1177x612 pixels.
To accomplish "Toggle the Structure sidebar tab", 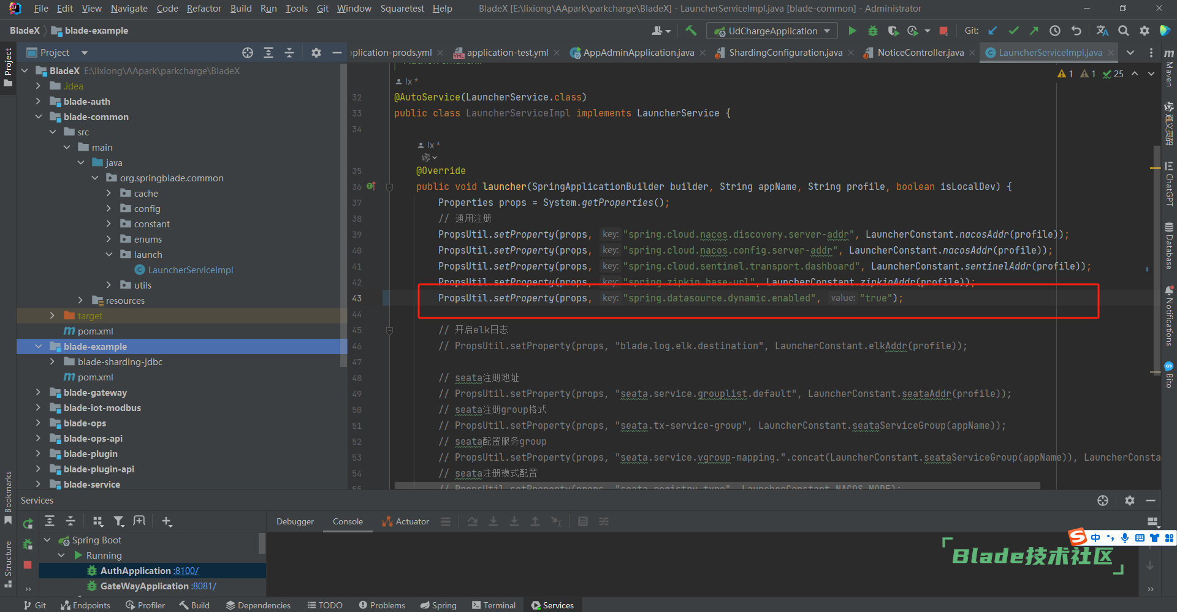I will 8,564.
